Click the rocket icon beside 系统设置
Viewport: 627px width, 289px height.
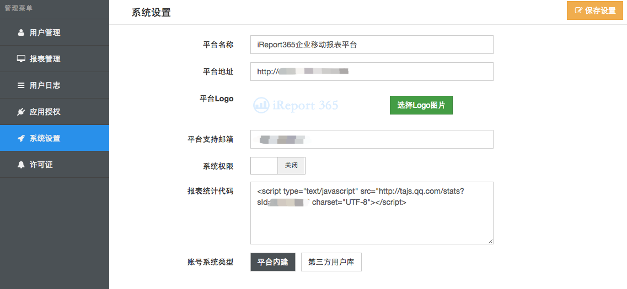21,138
